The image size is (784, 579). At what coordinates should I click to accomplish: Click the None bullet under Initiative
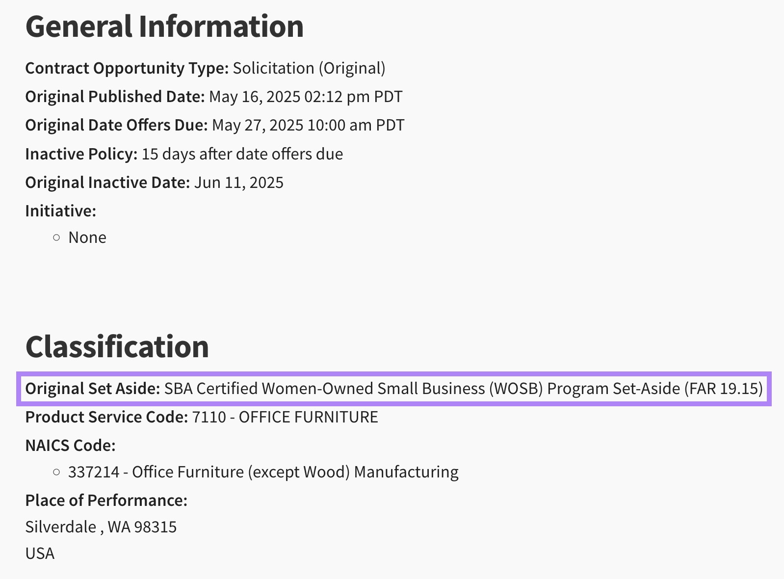pyautogui.click(x=87, y=237)
